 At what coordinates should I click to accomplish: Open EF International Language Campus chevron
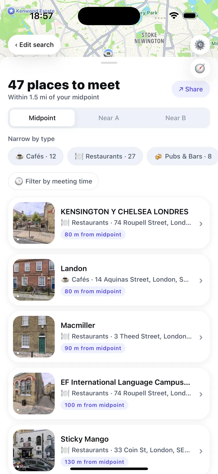(201, 394)
